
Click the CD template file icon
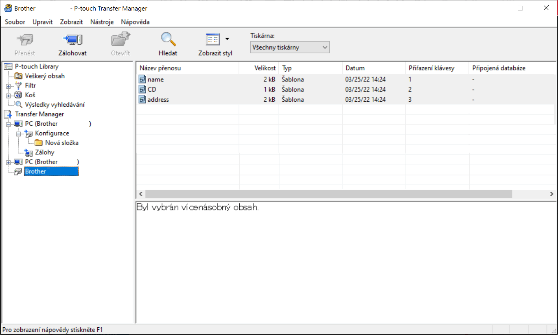pos(142,89)
